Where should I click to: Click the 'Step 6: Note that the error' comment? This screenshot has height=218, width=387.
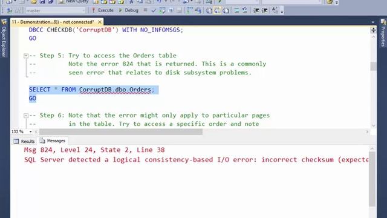tap(155, 116)
